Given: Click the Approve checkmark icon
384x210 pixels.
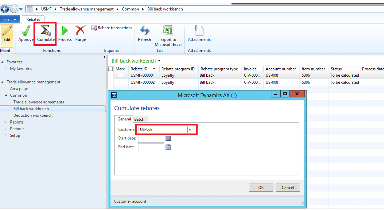Looking at the screenshot, I should click(26, 31).
